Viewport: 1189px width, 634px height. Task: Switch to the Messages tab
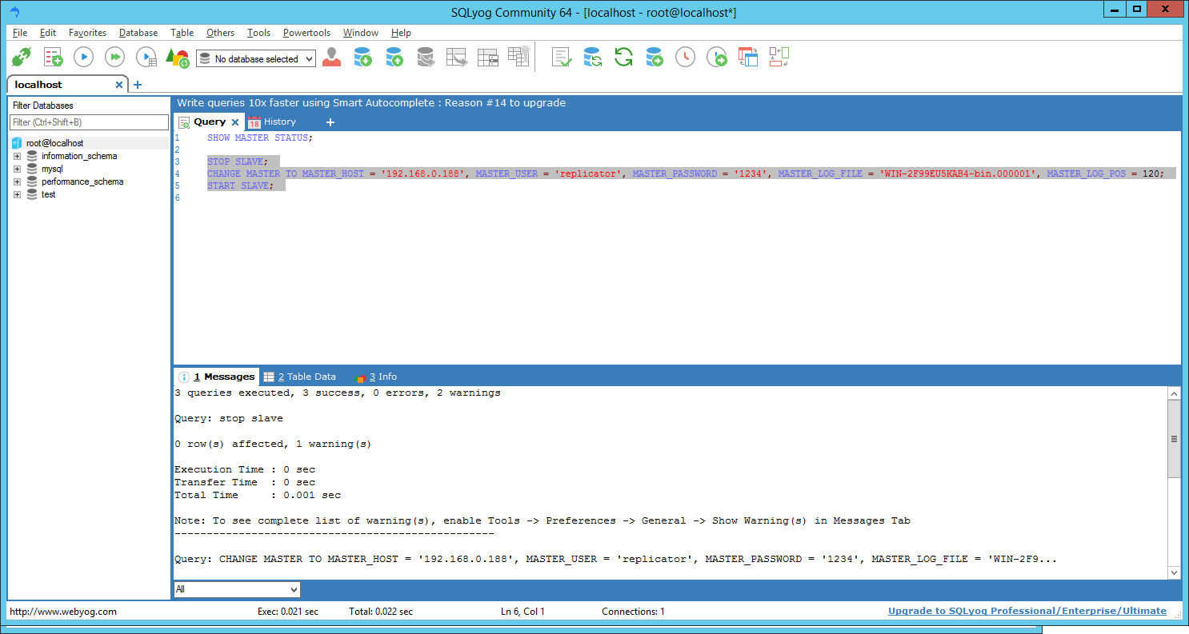point(216,377)
